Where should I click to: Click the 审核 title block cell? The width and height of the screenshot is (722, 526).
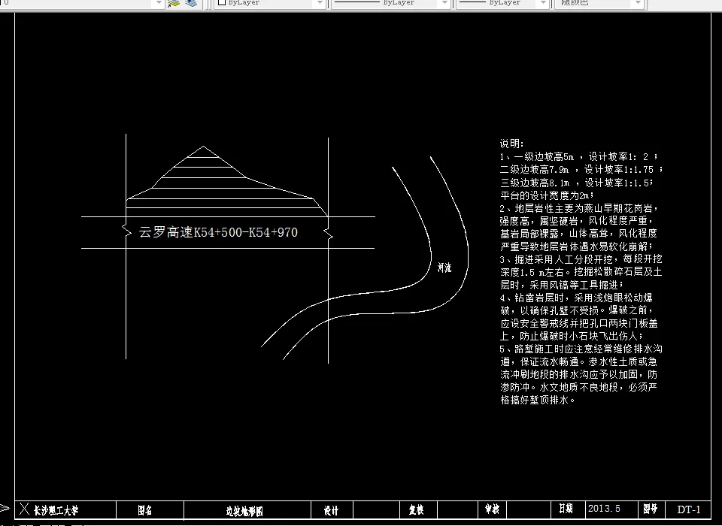point(491,509)
